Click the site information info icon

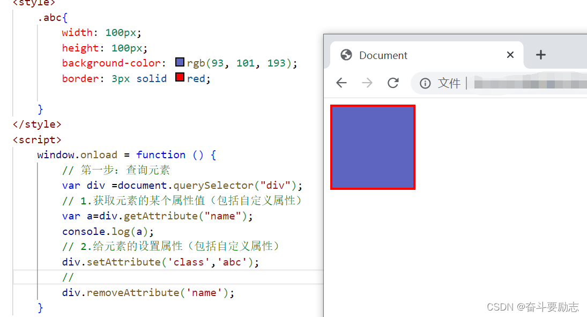[425, 83]
